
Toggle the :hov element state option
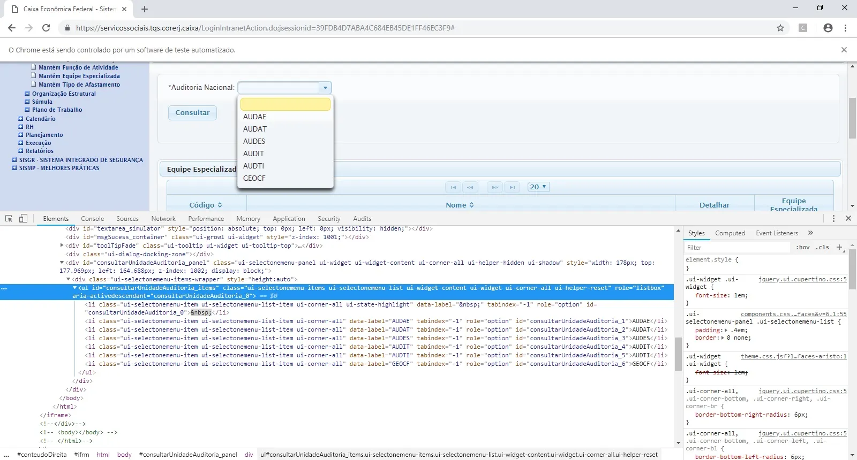click(x=802, y=247)
